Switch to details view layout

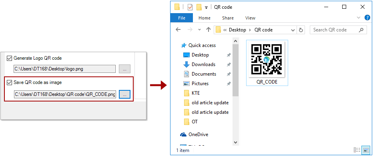(357, 150)
